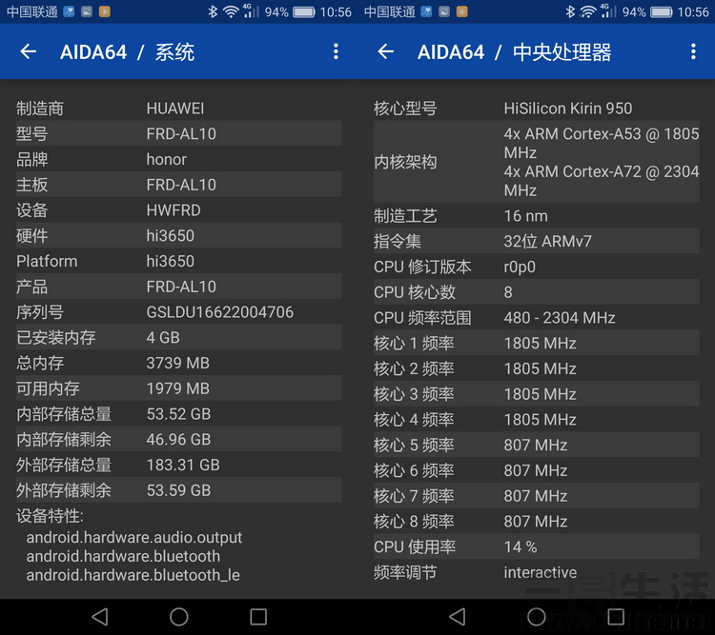Image resolution: width=715 pixels, height=635 pixels.
Task: Select the CPU 频率范围 480 - 2304 MHz row
Action: (536, 318)
